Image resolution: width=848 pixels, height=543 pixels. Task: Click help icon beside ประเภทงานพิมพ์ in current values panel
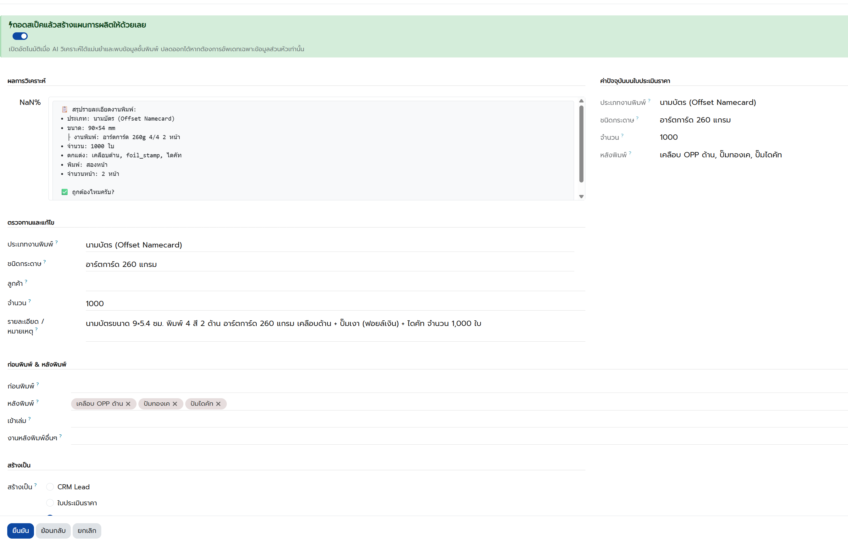649,100
